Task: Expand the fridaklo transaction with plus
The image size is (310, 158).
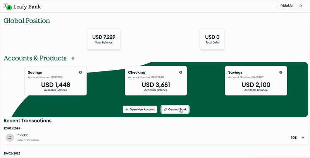Action: (x=303, y=138)
